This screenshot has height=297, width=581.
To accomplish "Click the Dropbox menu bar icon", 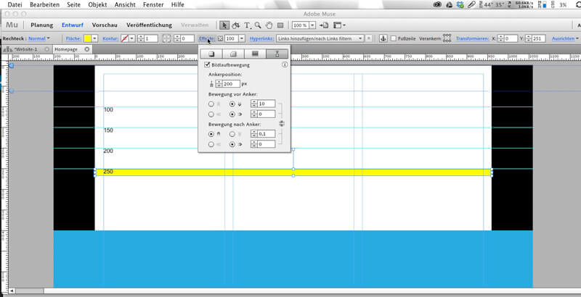I will [x=460, y=5].
